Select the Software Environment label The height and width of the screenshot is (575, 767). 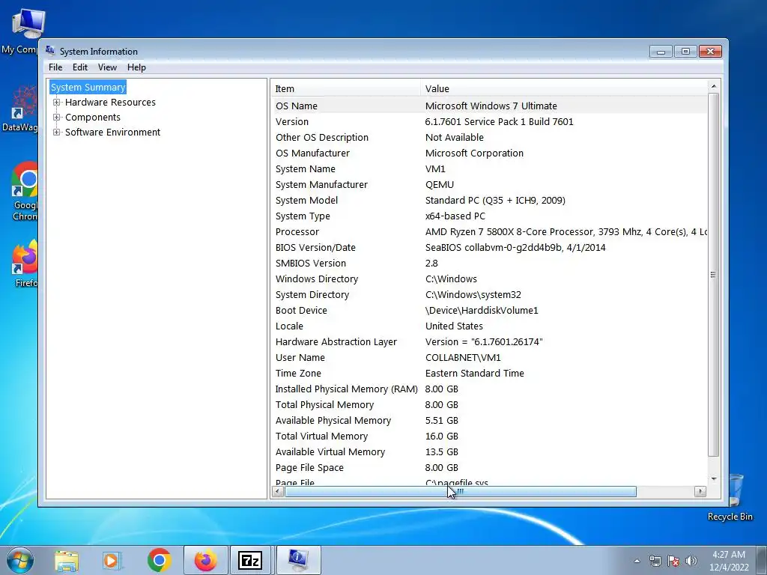[112, 132]
